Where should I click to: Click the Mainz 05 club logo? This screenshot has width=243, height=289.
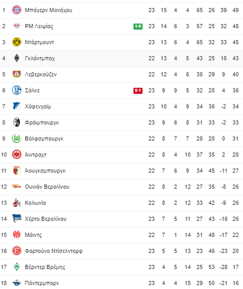(17, 235)
